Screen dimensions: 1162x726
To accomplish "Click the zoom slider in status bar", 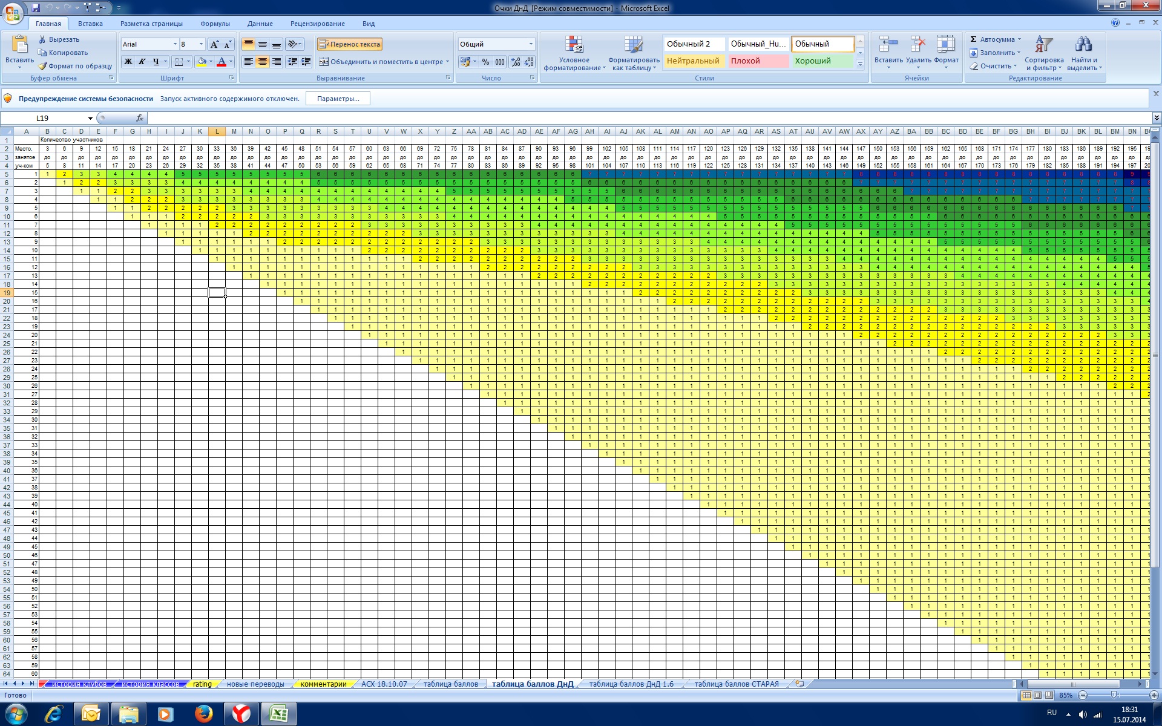I will [1114, 695].
